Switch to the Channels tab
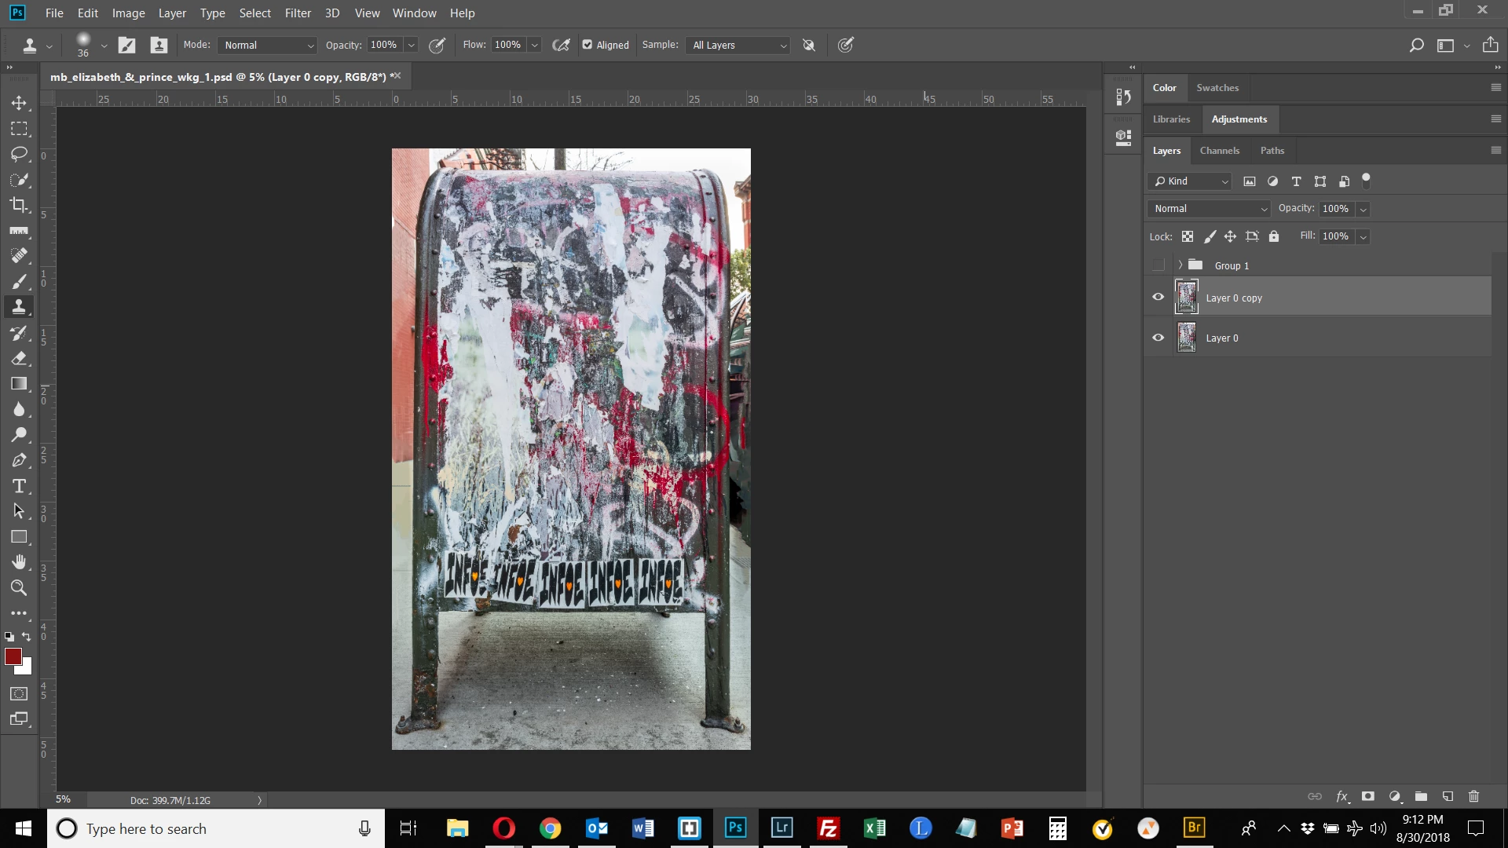1508x848 pixels. click(1219, 151)
